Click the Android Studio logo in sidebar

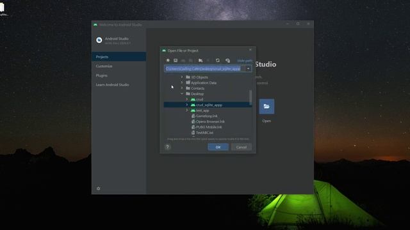click(x=99, y=40)
